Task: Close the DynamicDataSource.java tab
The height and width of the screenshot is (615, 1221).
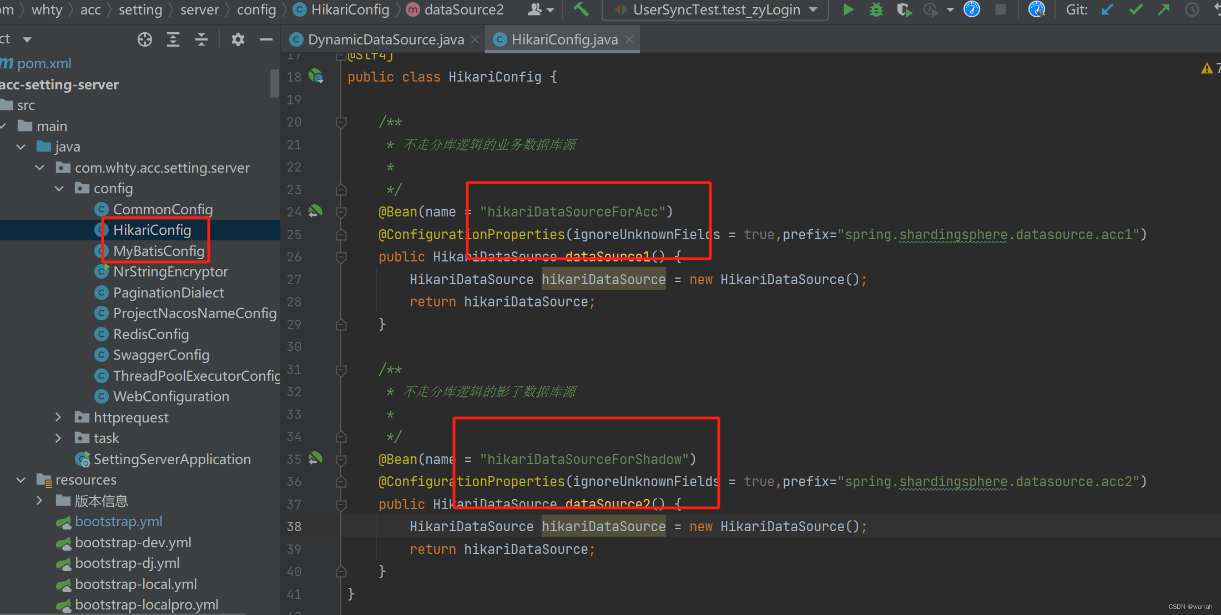Action: click(475, 39)
